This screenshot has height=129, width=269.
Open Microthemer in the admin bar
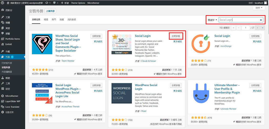93,3
